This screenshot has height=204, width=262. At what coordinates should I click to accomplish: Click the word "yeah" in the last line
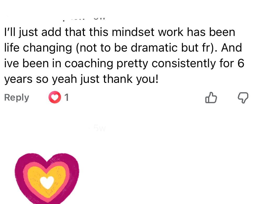pos(62,79)
